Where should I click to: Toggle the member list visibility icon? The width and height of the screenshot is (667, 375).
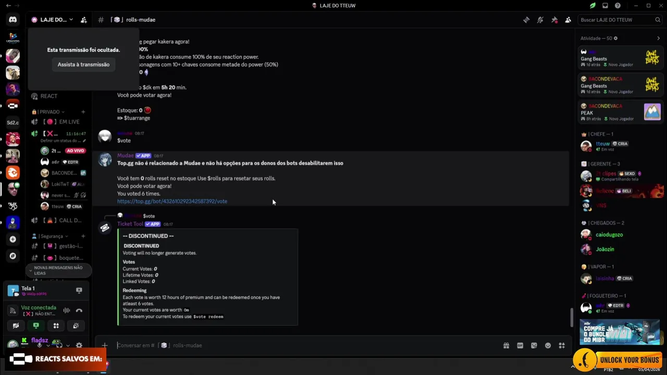click(x=568, y=20)
